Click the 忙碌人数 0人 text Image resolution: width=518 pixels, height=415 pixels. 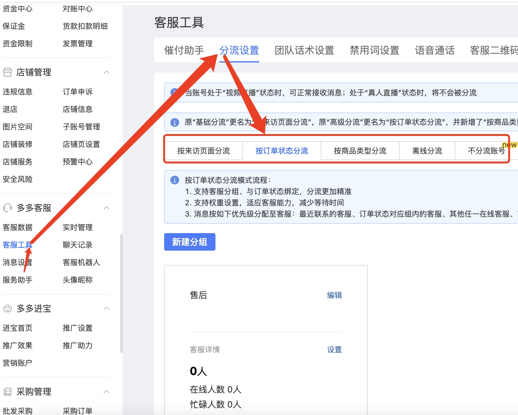pyautogui.click(x=215, y=404)
